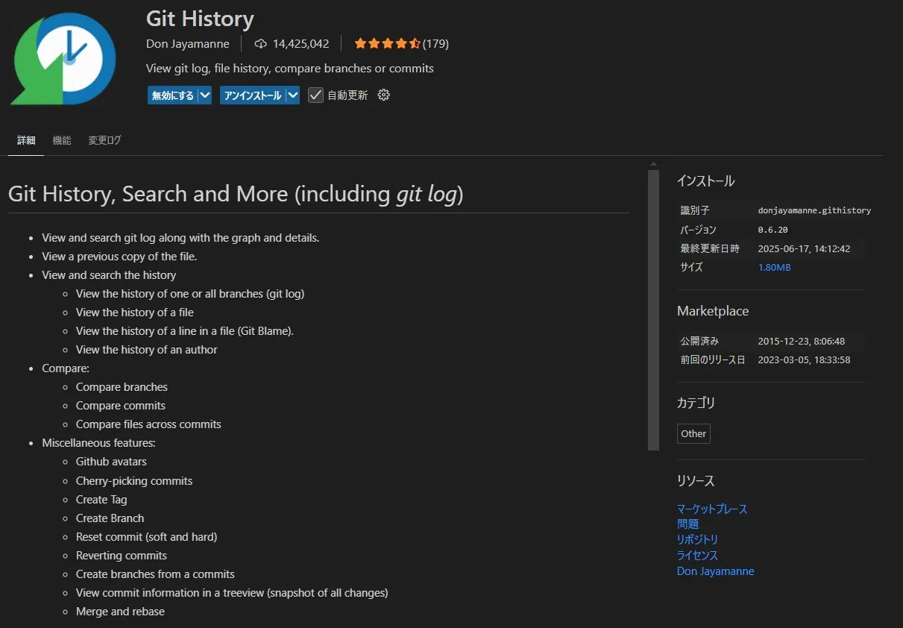Screen dimensions: 903x628
Task: Expand the アンインストール dropdown arrow
Action: click(x=292, y=95)
